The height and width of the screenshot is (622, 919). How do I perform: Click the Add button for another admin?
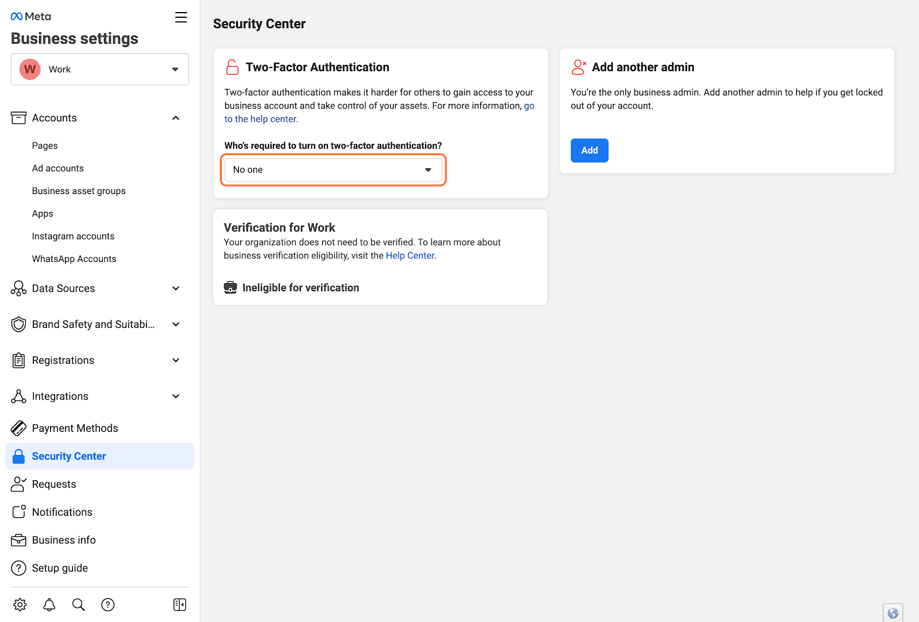pos(589,150)
